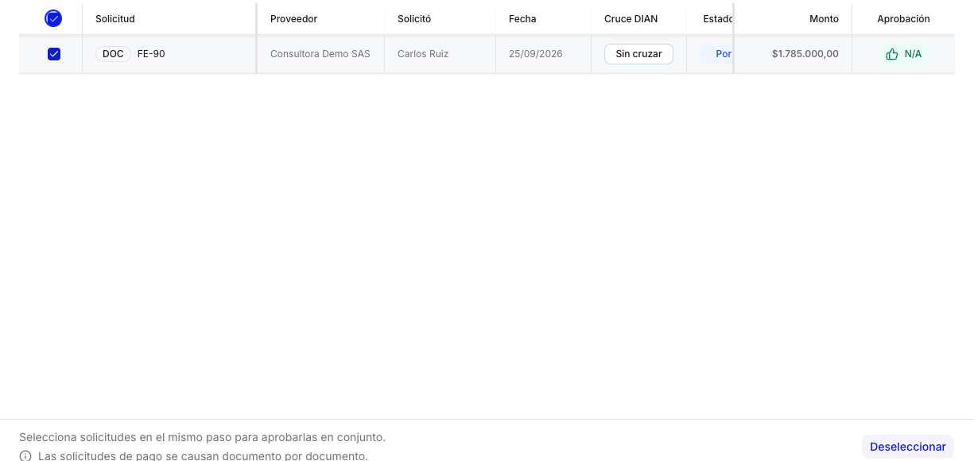
Task: Toggle the select-all checkbox in table header
Action: click(53, 18)
